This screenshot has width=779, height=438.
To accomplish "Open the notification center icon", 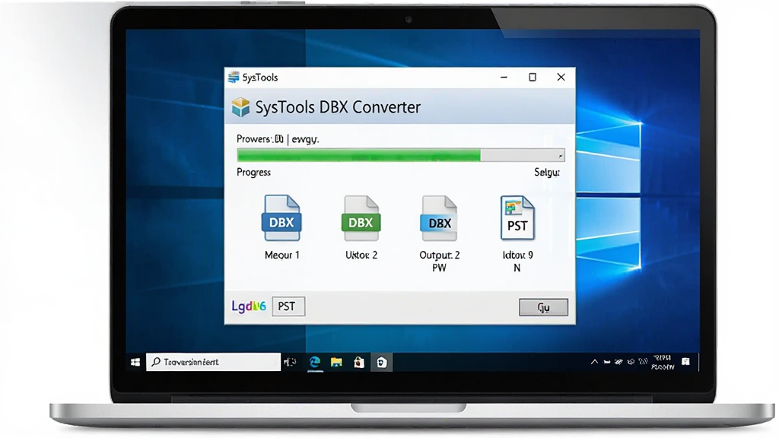I will [x=685, y=361].
